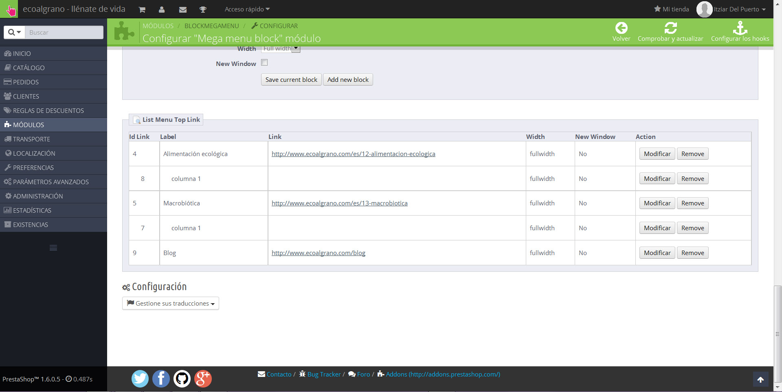Click Add new block button
782x392 pixels.
[348, 79]
